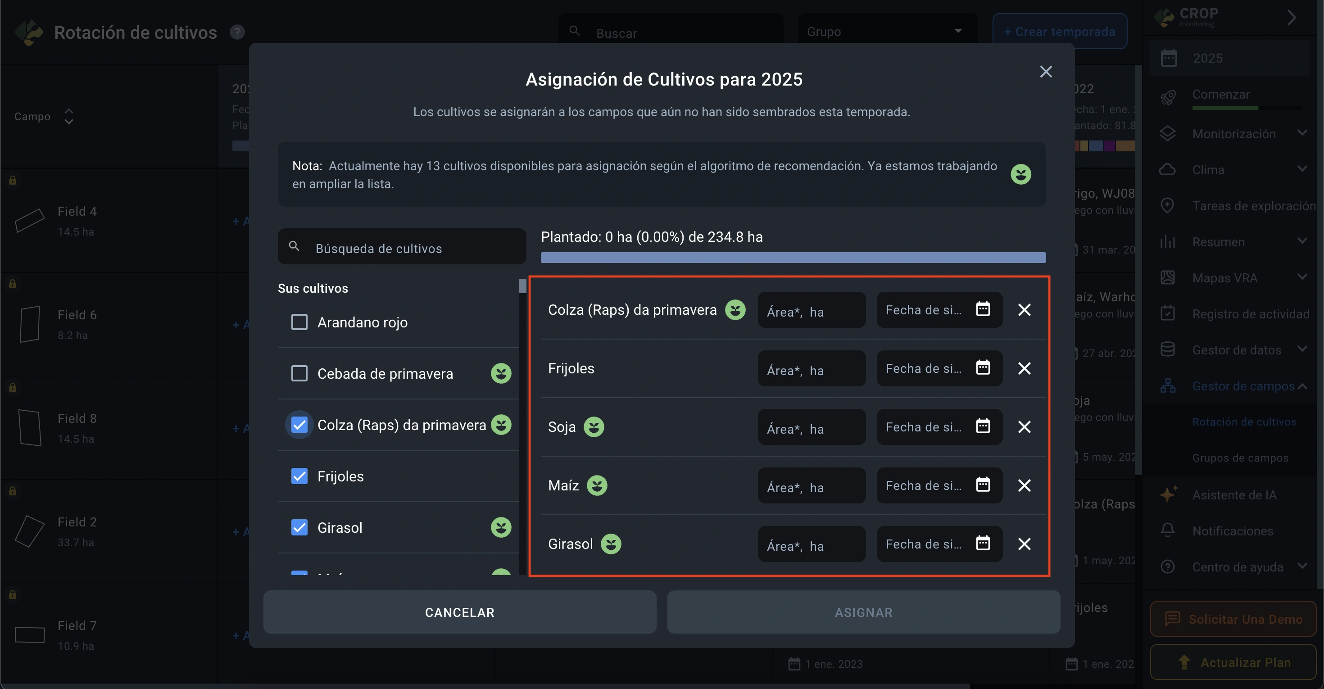Click the Plantado progress bar
The height and width of the screenshot is (689, 1324).
[x=793, y=258]
